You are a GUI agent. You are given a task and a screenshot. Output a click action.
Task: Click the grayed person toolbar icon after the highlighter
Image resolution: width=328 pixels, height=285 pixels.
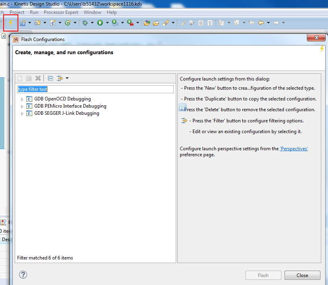tap(192, 23)
